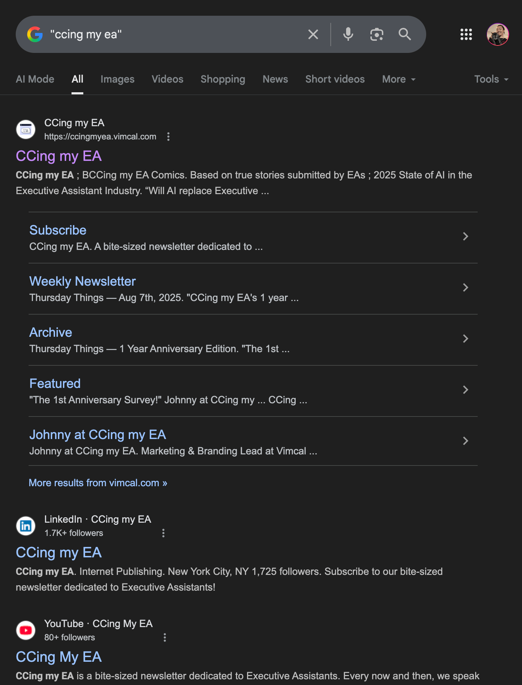Viewport: 522px width, 685px height.
Task: Expand the More dropdown
Action: (399, 79)
